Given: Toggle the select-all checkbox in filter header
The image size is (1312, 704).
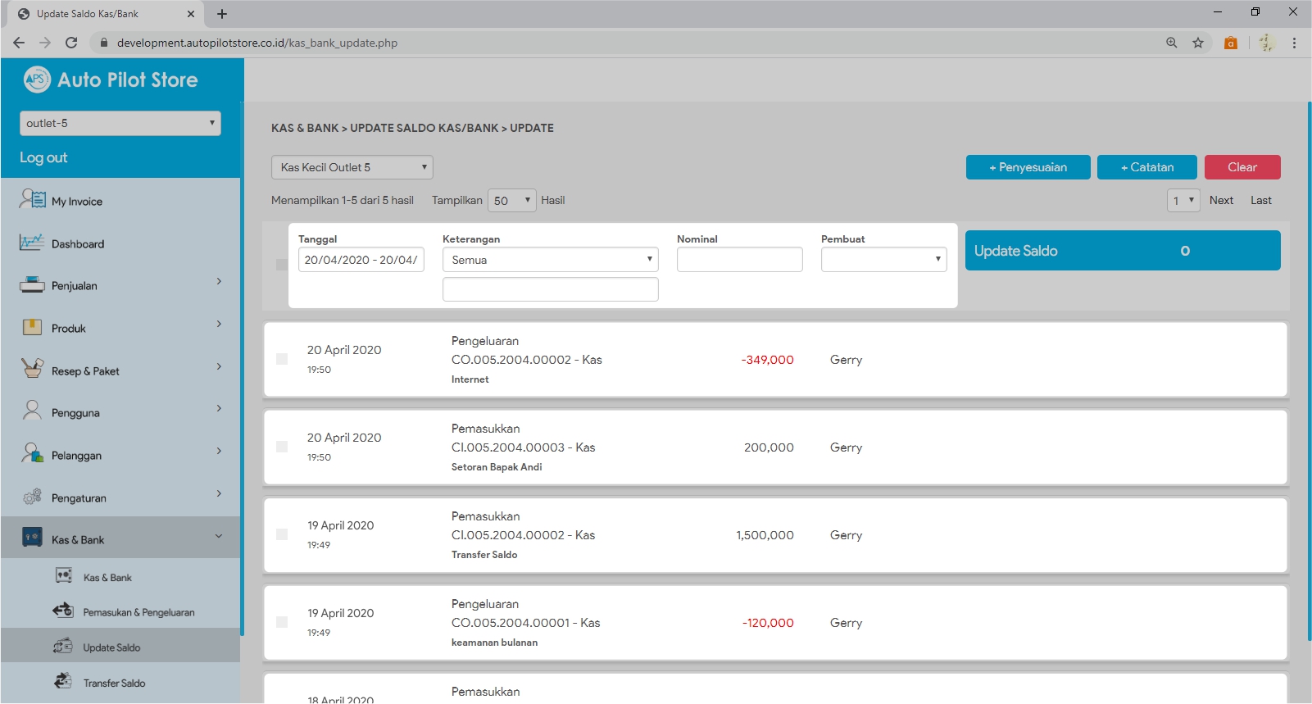Looking at the screenshot, I should coord(282,265).
